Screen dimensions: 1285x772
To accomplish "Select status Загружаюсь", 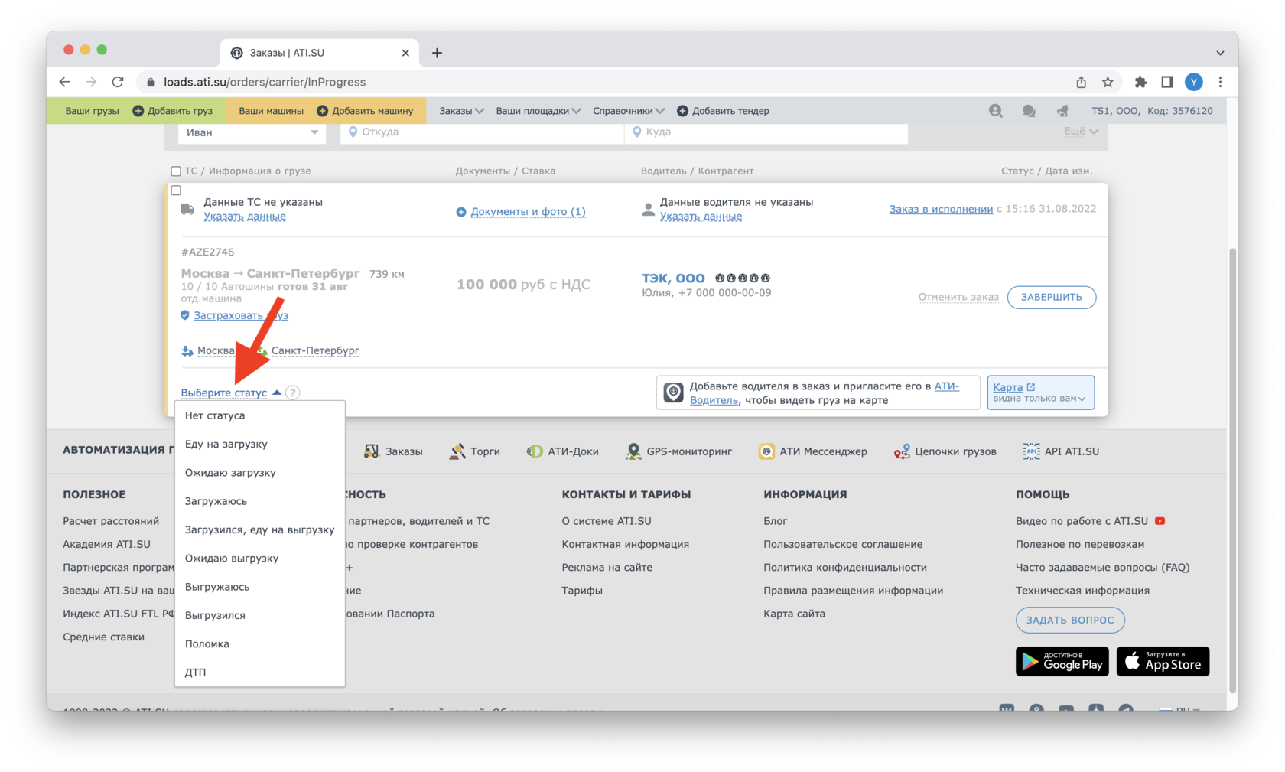I will pos(260,501).
